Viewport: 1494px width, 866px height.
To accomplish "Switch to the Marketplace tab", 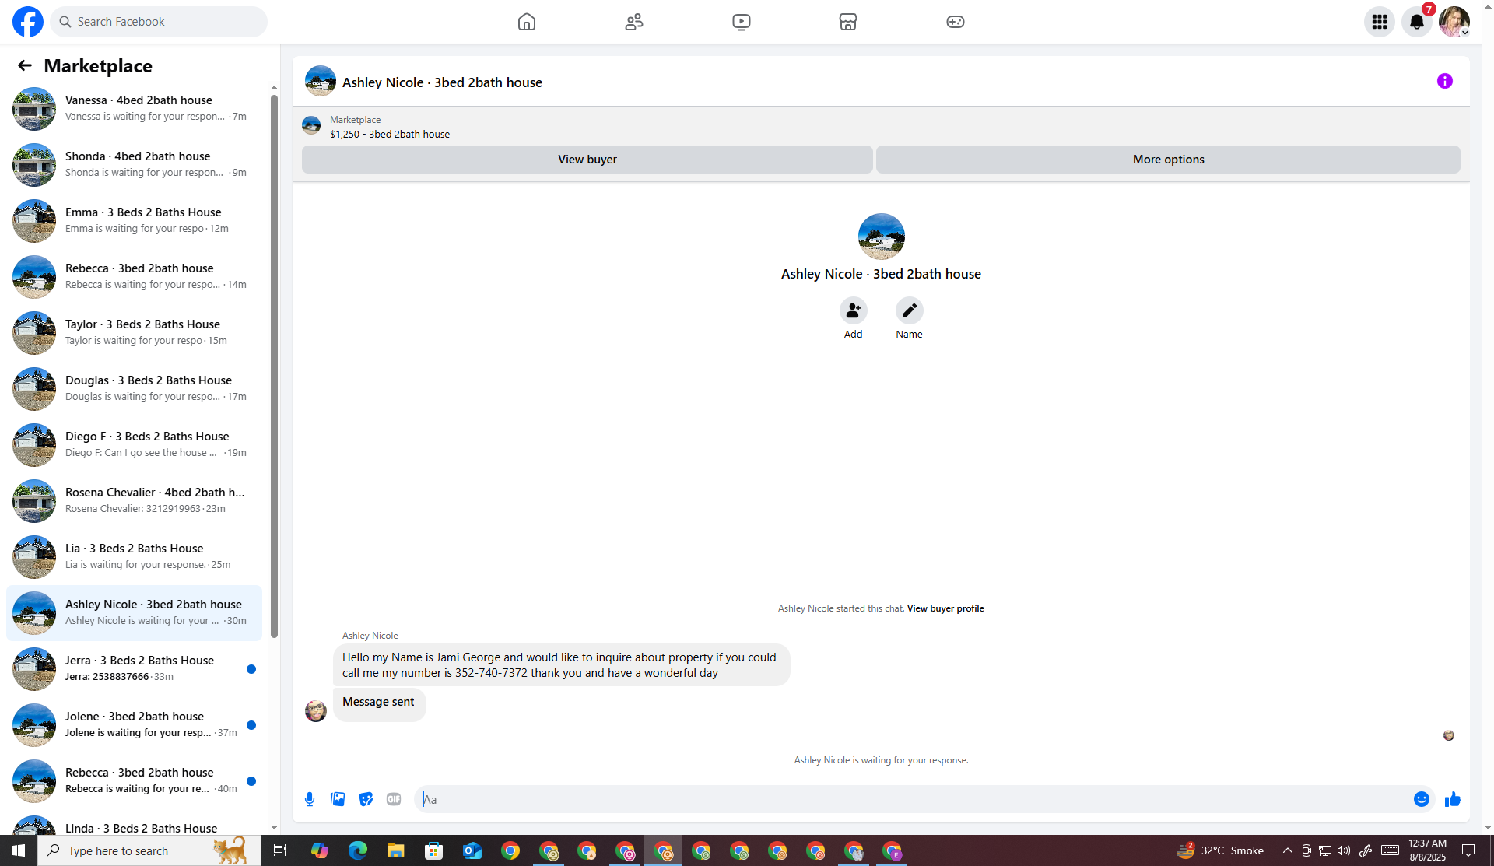I will [x=847, y=22].
